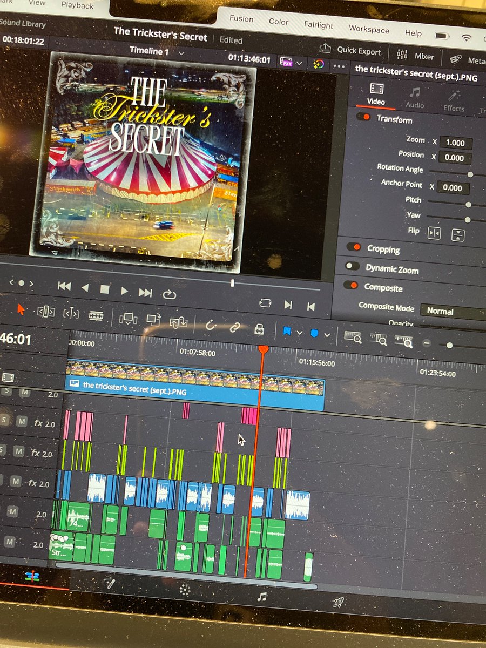The width and height of the screenshot is (486, 648).
Task: Click the Stop playback button
Action: click(105, 289)
